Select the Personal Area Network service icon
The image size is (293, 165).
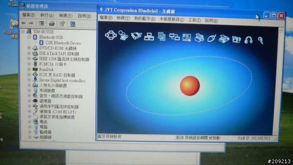(111, 35)
